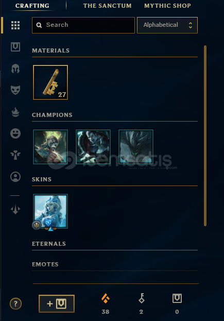
Task: Open the Mythic Shop tab
Action: tap(167, 6)
